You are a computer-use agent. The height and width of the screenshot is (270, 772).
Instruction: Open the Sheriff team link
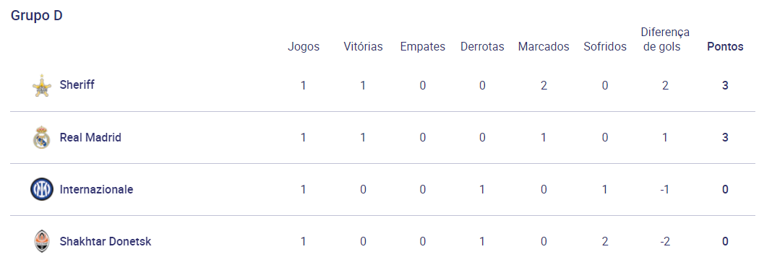77,84
